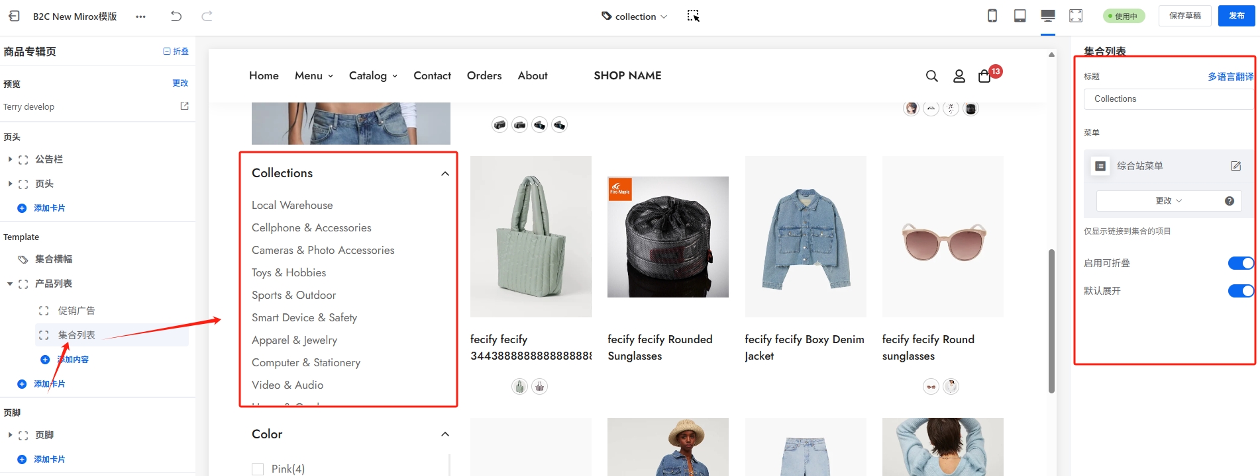Toggle the 启用可折叠 switch
This screenshot has height=476, width=1260.
[x=1240, y=263]
